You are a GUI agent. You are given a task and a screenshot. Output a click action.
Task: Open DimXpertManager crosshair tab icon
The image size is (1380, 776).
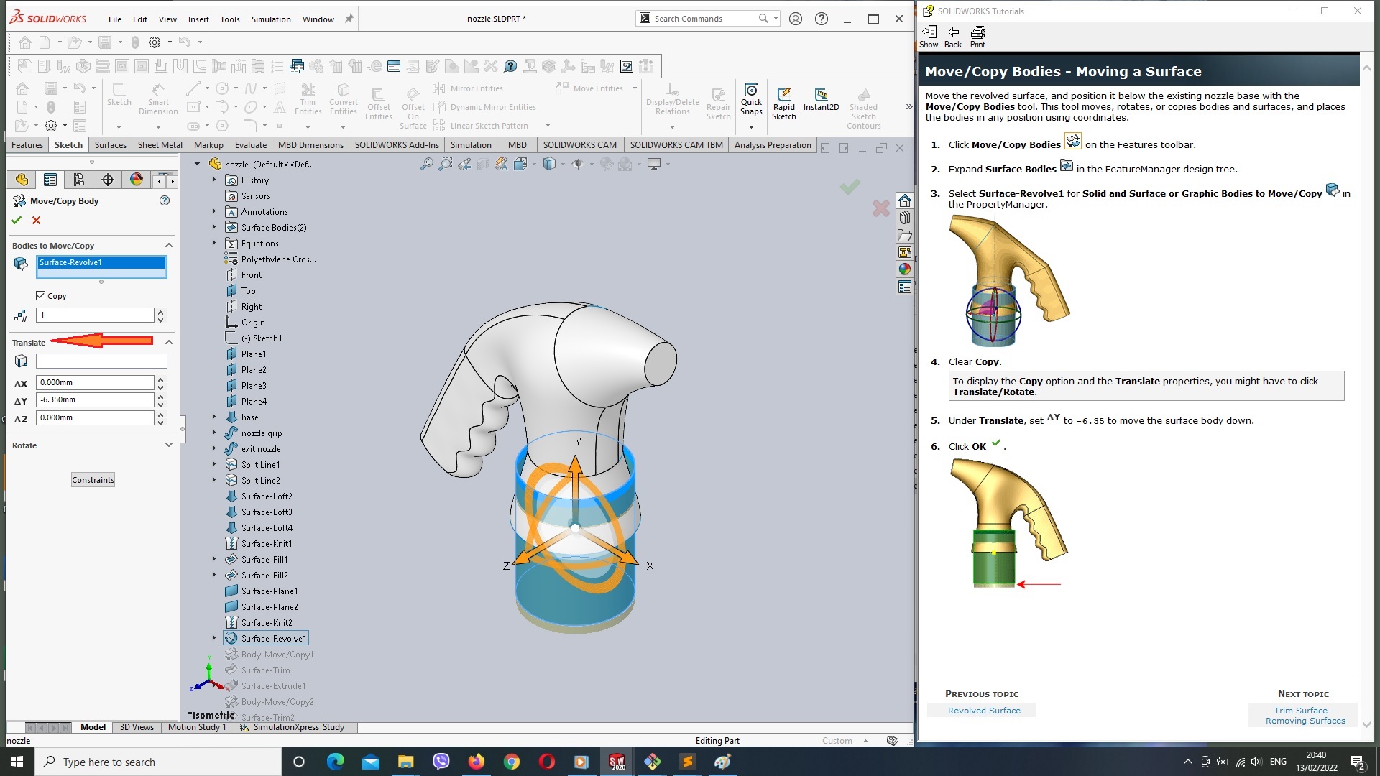108,180
